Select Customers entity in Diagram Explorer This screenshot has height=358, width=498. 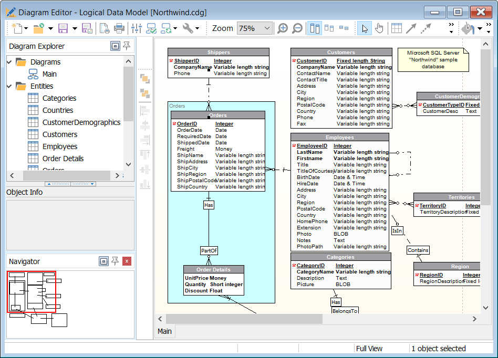[59, 134]
